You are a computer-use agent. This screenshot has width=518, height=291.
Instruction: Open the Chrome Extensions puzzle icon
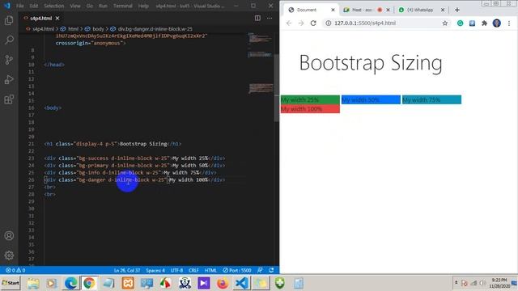tap(484, 23)
